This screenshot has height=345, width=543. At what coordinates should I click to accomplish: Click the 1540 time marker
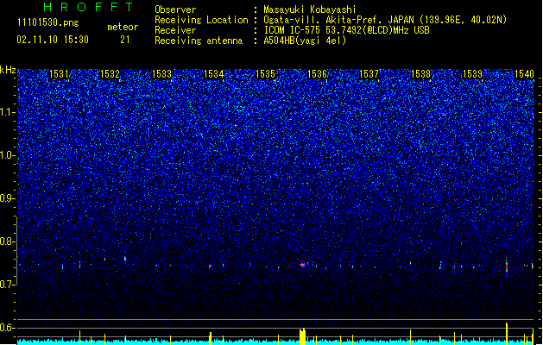(524, 74)
